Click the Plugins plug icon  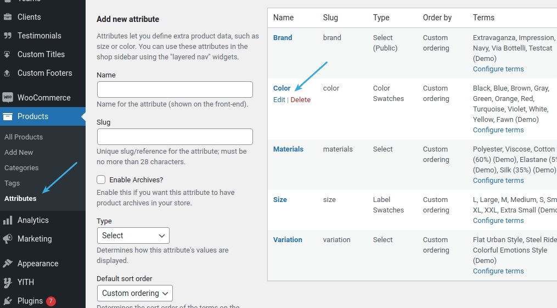tap(8, 301)
